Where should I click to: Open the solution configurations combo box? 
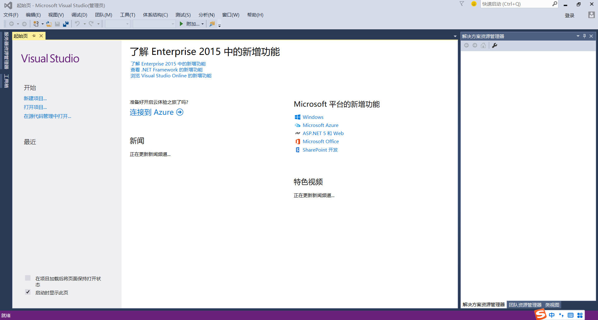[x=118, y=24]
